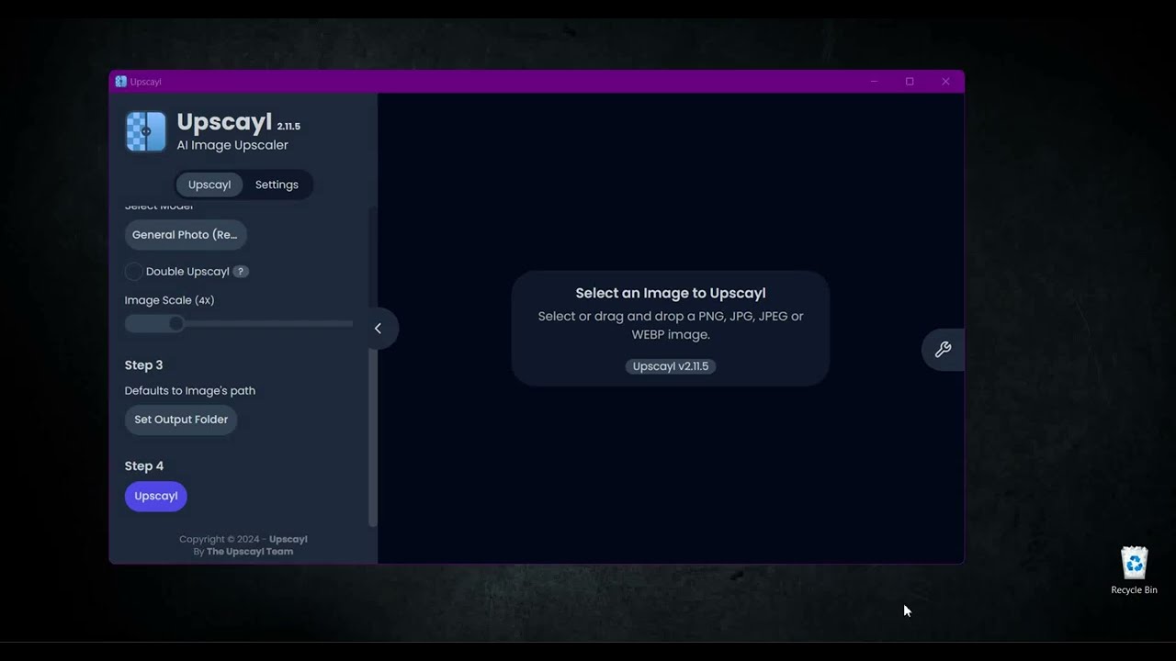Enable the Double Upscayl checkbox
This screenshot has width=1176, height=661.
point(133,272)
